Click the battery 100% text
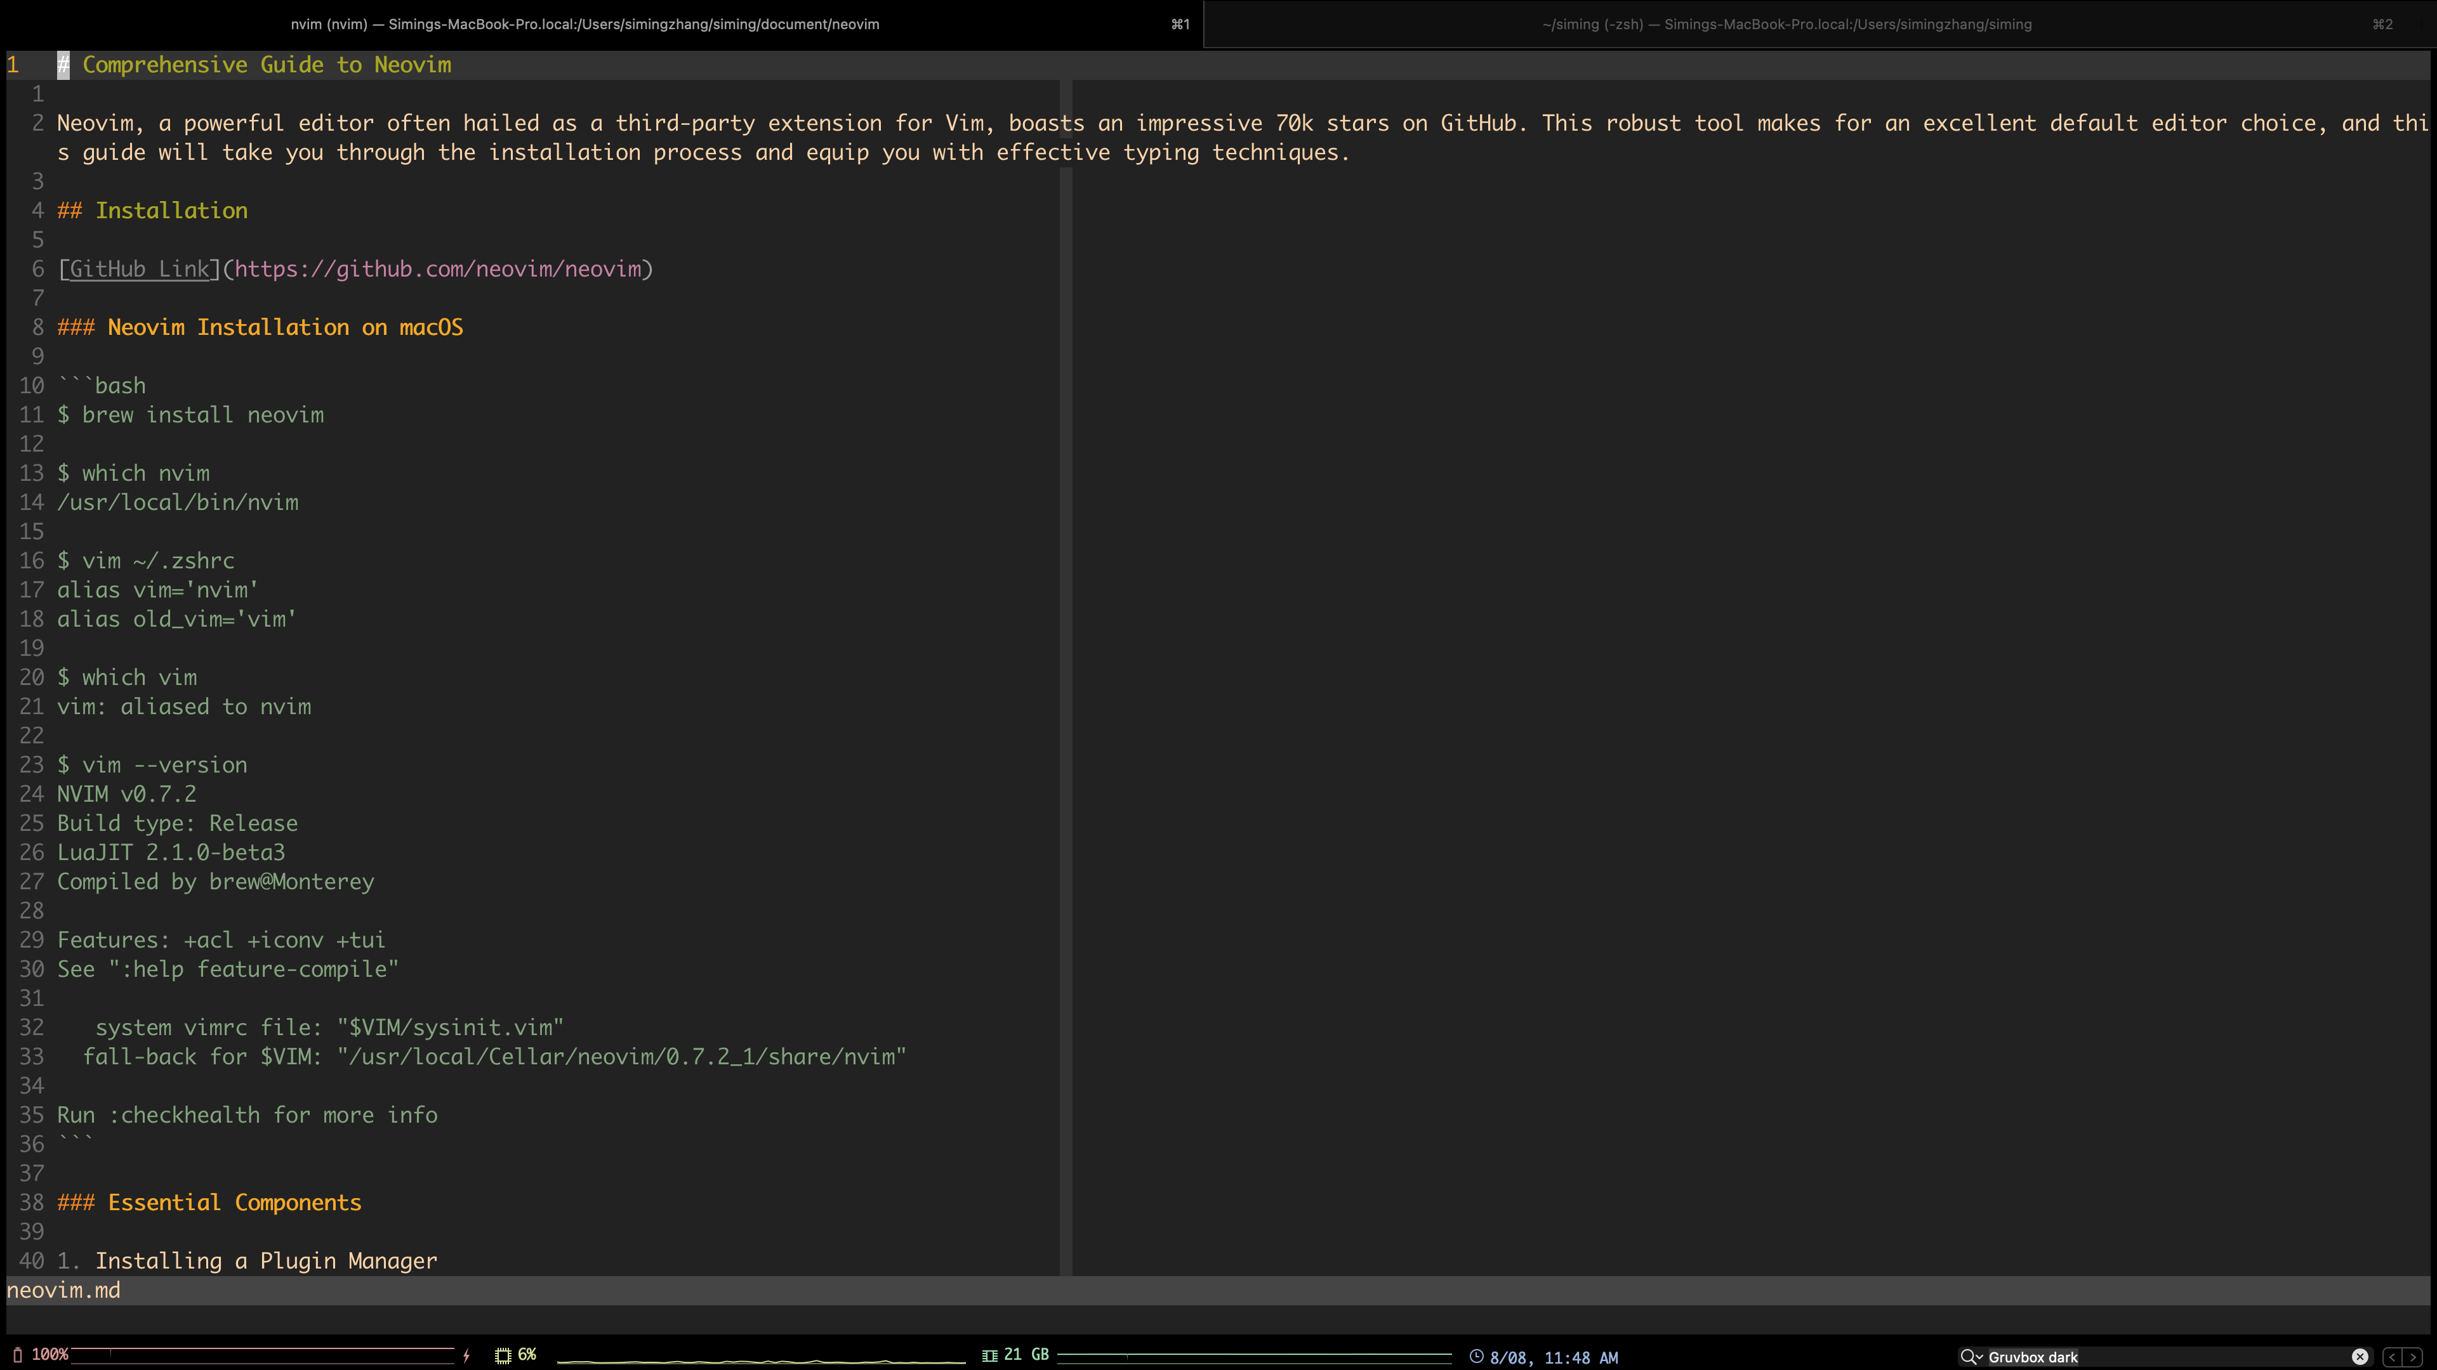The height and width of the screenshot is (1370, 2437). coord(50,1356)
